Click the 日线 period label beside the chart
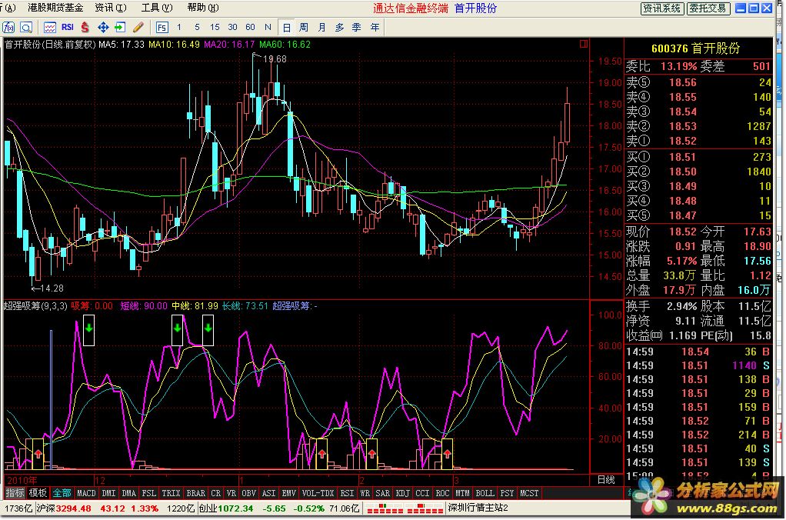 coord(606,479)
